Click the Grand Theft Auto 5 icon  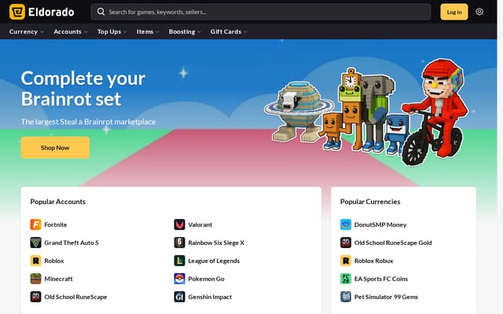(x=35, y=243)
